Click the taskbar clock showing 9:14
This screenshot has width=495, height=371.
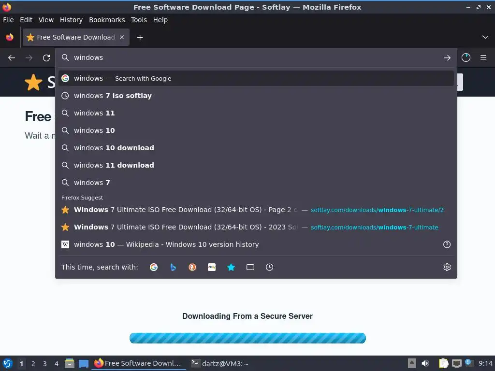click(485, 363)
